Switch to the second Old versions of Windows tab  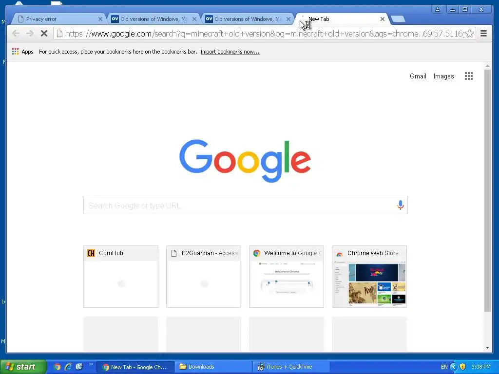click(x=248, y=19)
